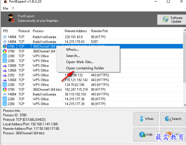Select Open Web Site... menu entry

click(80, 62)
